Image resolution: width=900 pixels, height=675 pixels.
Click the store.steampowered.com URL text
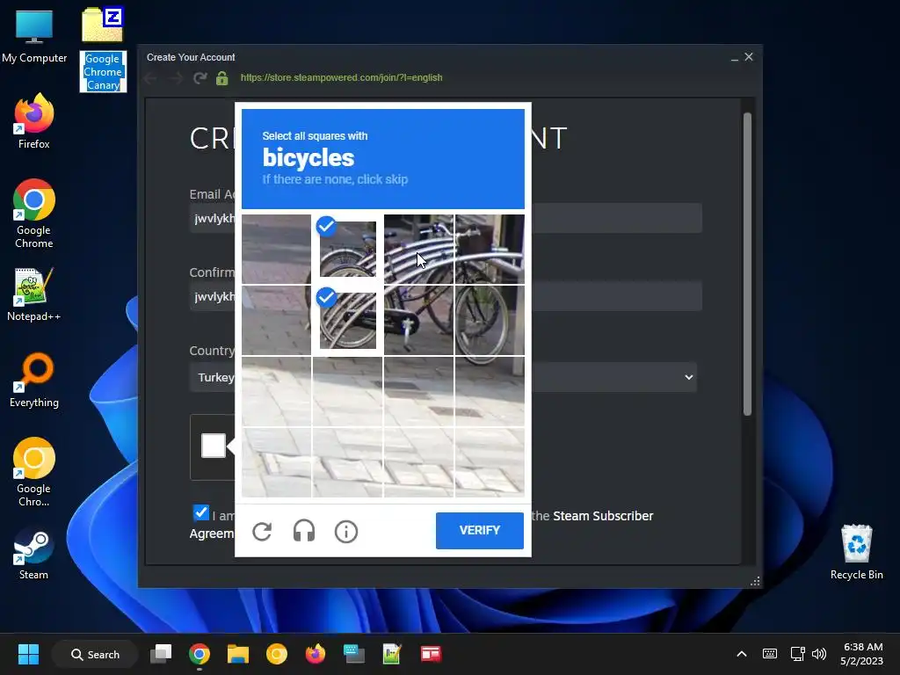341,77
